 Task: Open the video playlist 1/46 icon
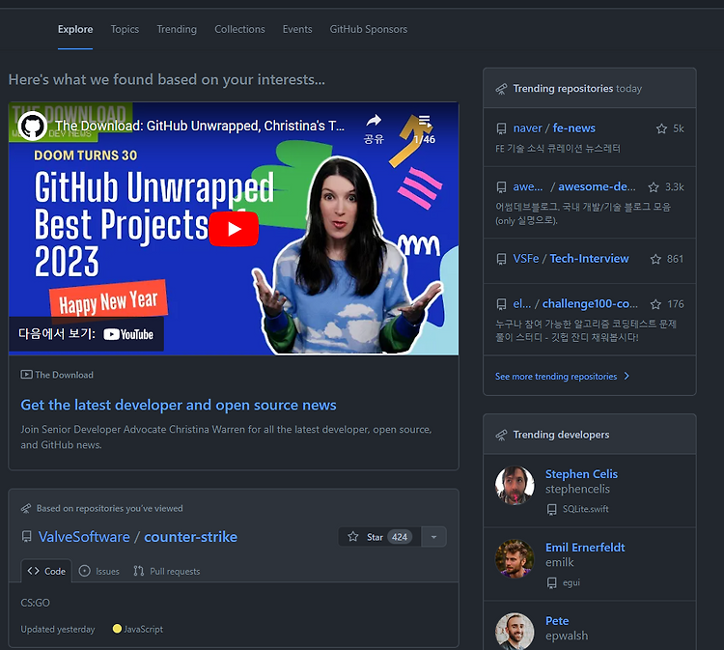[x=425, y=122]
